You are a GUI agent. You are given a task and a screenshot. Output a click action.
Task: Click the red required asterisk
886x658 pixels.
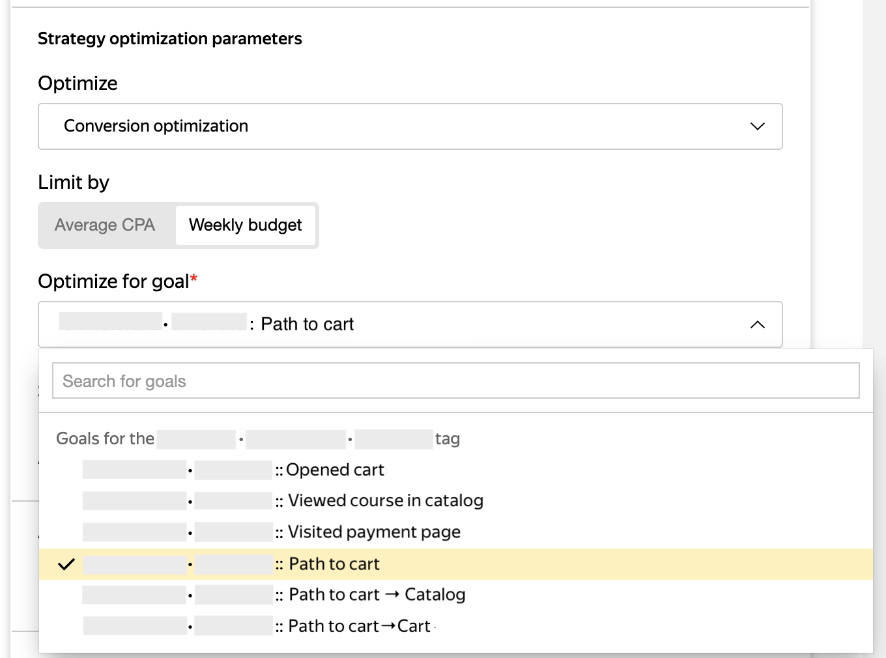point(193,279)
